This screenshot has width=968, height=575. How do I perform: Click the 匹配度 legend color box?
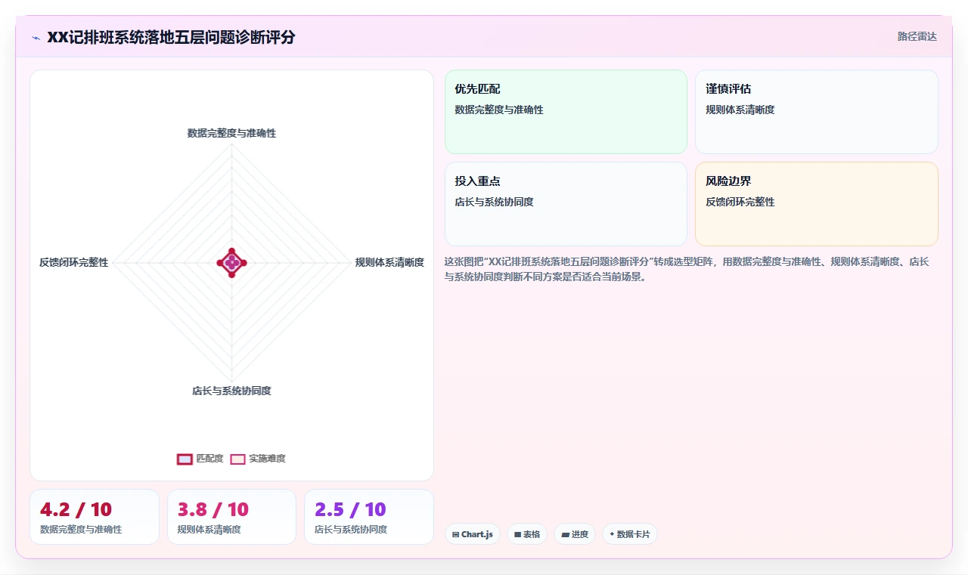(185, 459)
